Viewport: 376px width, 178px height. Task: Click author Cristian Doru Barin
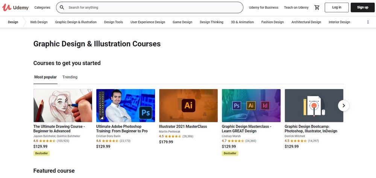tap(108, 136)
